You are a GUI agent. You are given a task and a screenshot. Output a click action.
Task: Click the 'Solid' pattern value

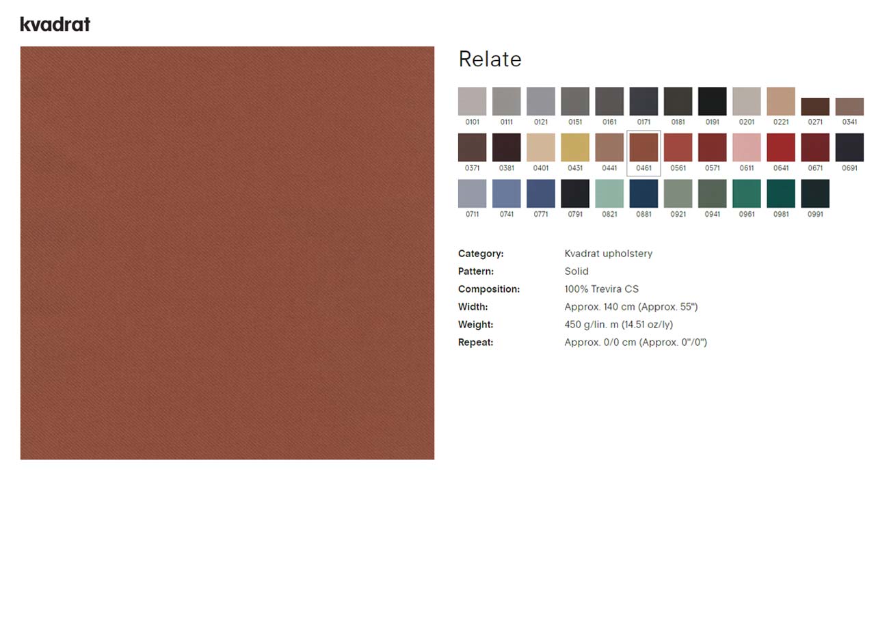[x=576, y=271]
